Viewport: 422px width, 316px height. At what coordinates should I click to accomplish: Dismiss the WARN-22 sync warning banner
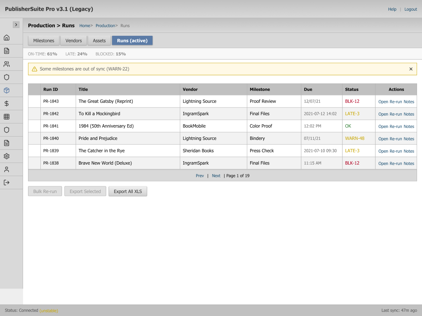pos(411,69)
